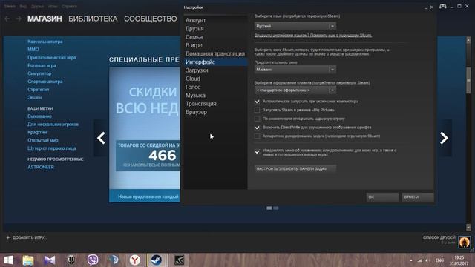Enable launching Steam in Big Picture mode

(258, 111)
